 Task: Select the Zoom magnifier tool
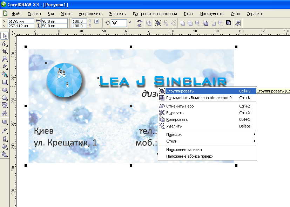point(5,59)
